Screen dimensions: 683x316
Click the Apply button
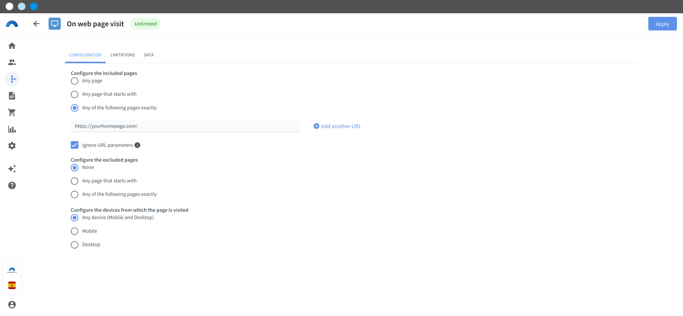(x=662, y=24)
